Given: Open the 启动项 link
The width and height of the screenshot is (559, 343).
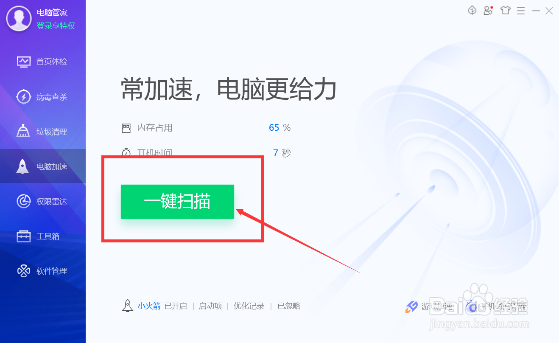Looking at the screenshot, I should [x=210, y=306].
